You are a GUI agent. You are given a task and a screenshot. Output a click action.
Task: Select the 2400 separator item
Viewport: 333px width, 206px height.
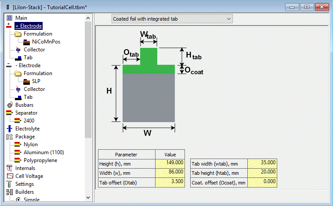[29, 121]
